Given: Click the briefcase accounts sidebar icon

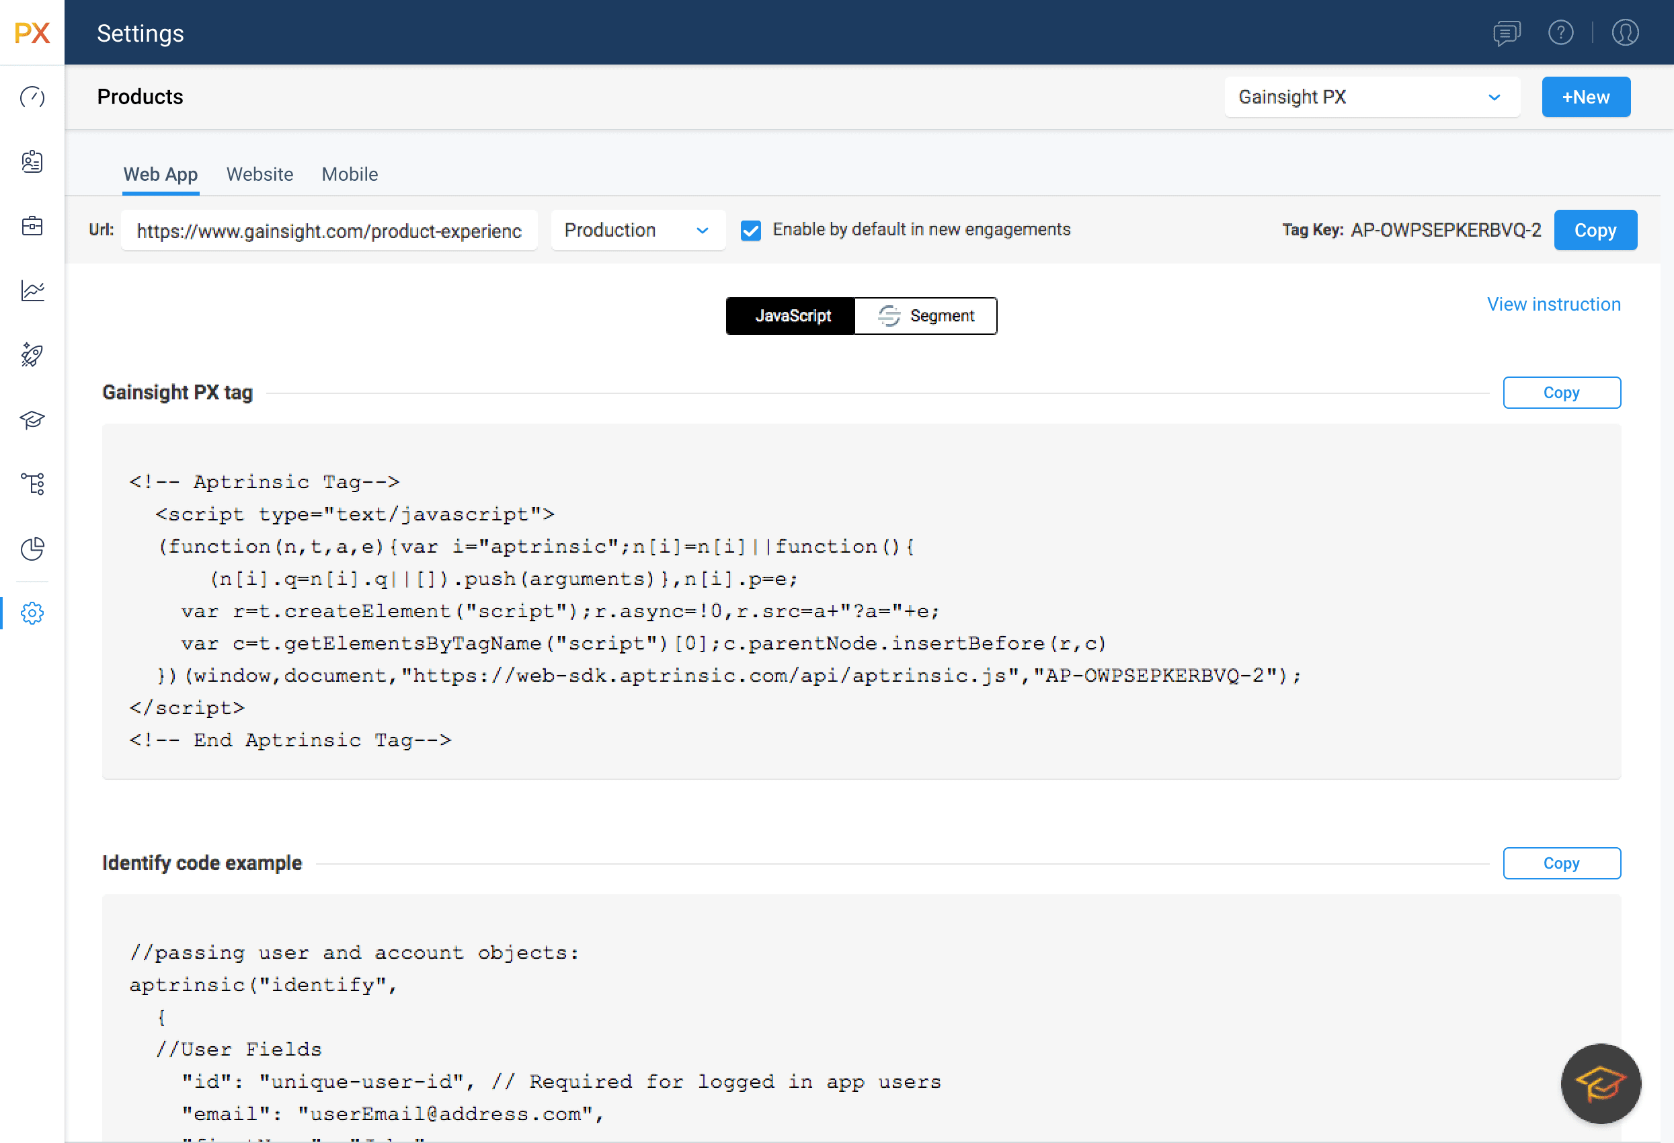Looking at the screenshot, I should click(x=32, y=226).
